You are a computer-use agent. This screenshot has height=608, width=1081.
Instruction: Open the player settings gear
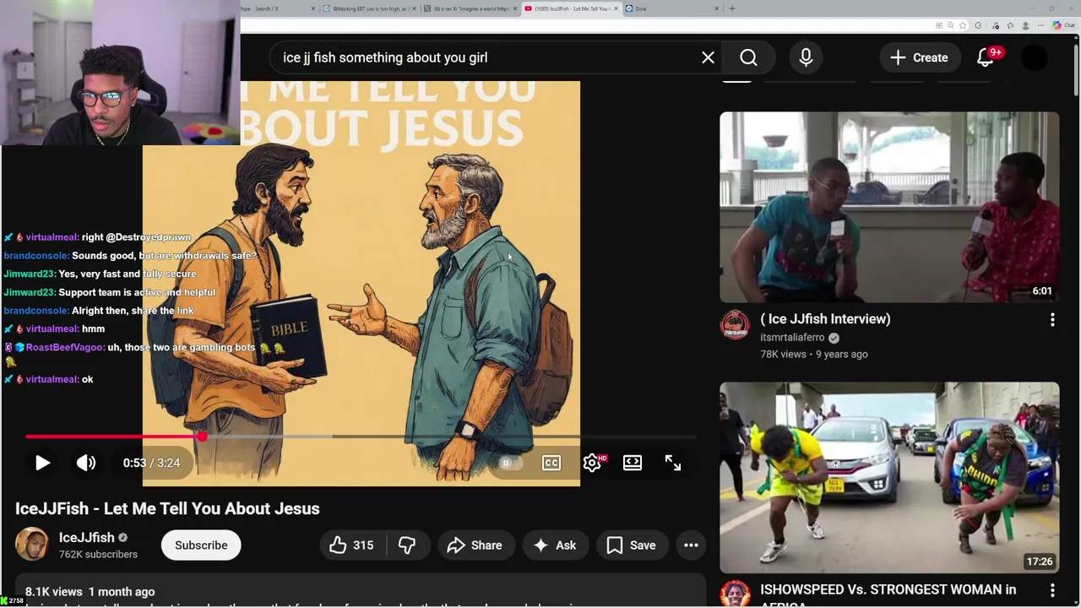592,463
